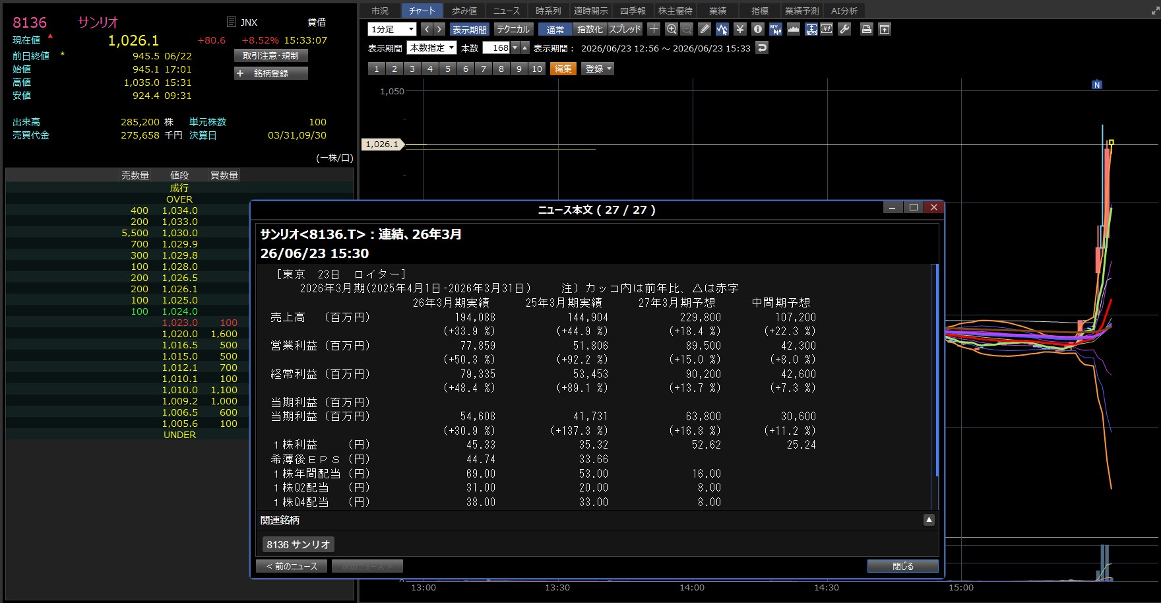Screen dimensions: 1161x603
Task: Open the 本数指定 period dropdown
Action: pyautogui.click(x=431, y=48)
